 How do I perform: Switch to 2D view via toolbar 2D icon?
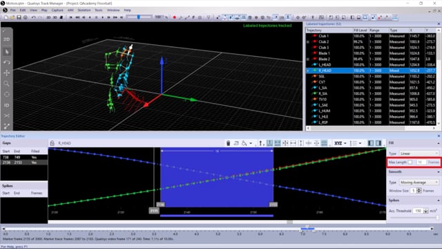tap(48, 17)
